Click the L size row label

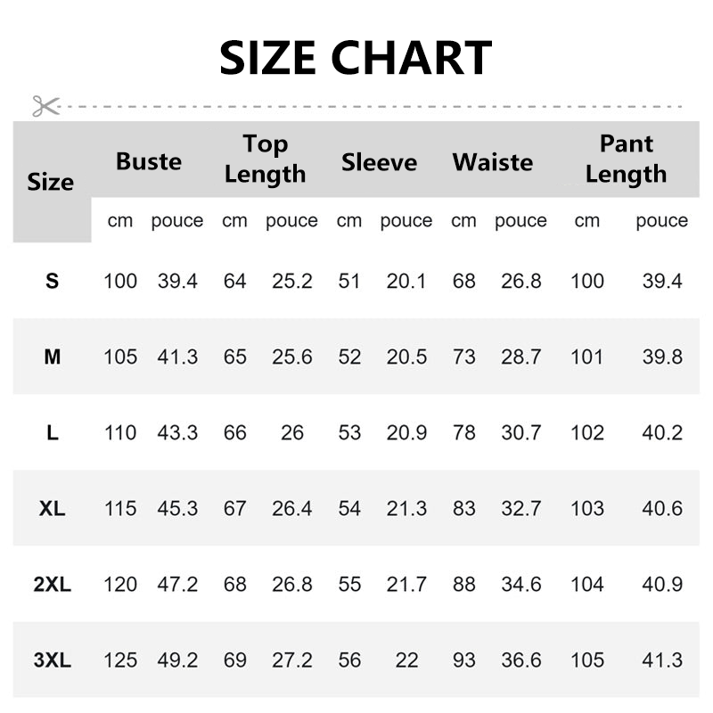[53, 433]
